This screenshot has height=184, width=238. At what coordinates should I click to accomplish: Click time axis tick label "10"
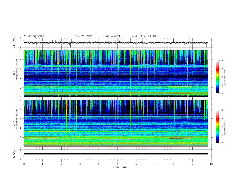pos(211,164)
